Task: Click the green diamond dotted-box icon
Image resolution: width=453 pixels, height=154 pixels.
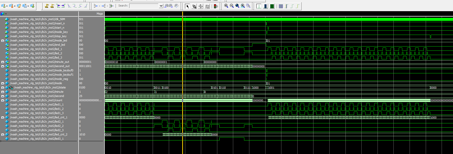Action: click(x=111, y=6)
